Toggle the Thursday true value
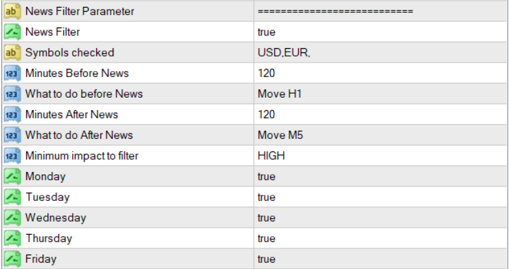Image resolution: width=509 pixels, height=269 pixels. tap(380, 239)
